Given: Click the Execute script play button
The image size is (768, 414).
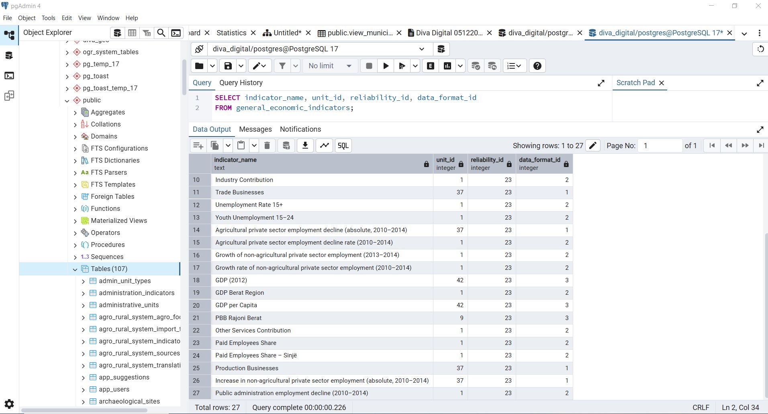Looking at the screenshot, I should click(x=386, y=66).
